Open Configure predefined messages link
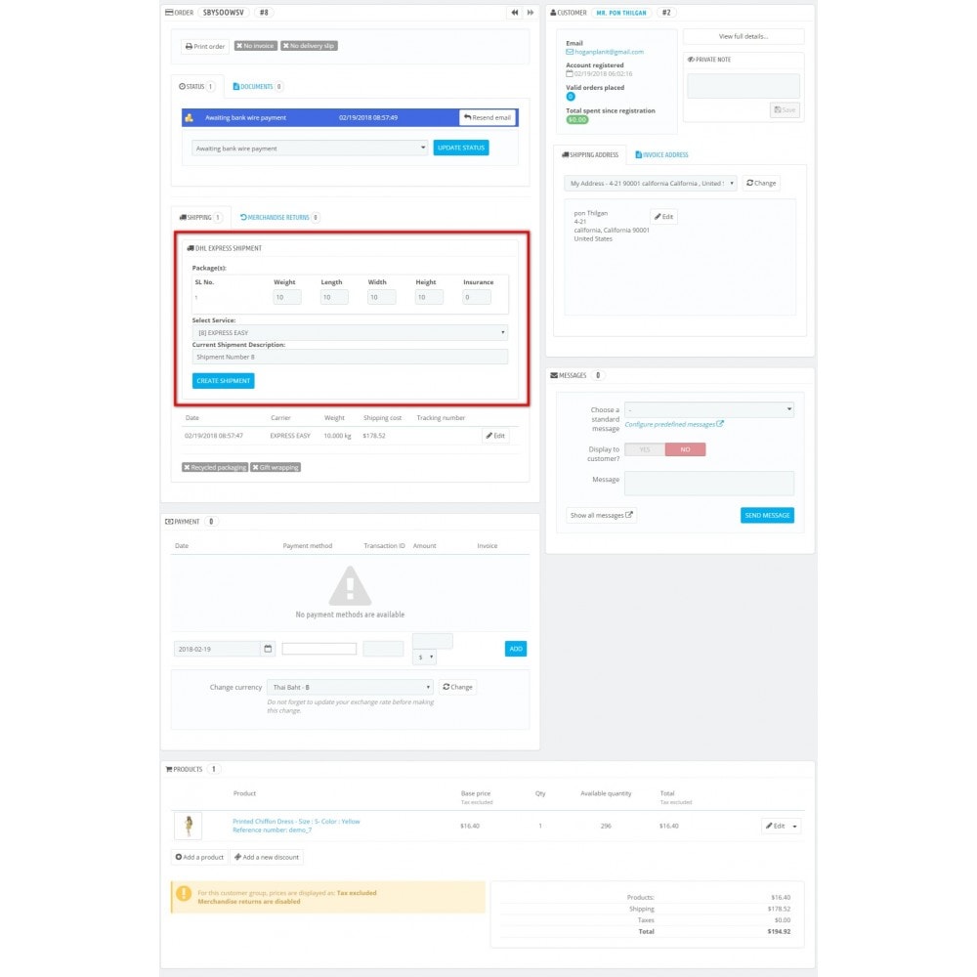977x977 pixels. click(673, 424)
